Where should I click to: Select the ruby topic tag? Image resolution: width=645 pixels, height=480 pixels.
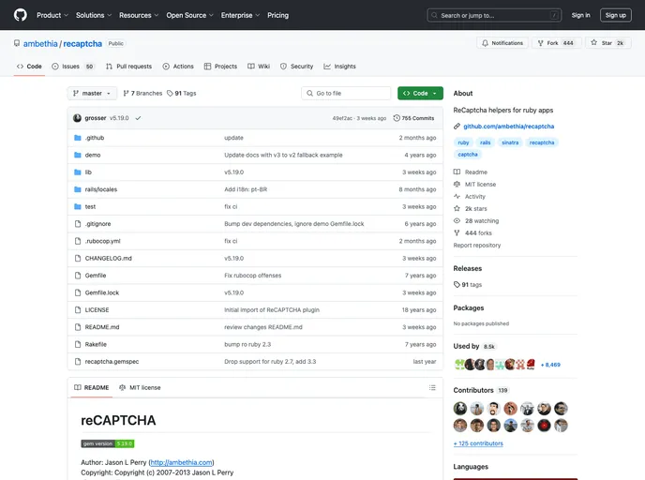(x=463, y=142)
